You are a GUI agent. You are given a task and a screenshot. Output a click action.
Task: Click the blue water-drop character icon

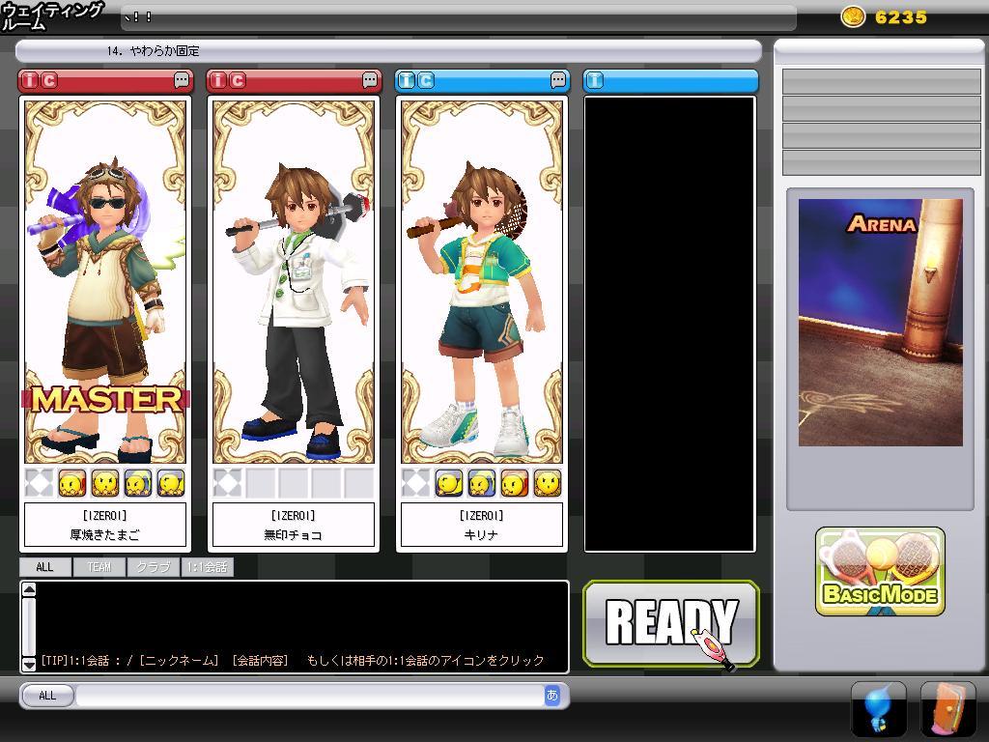pos(878,708)
